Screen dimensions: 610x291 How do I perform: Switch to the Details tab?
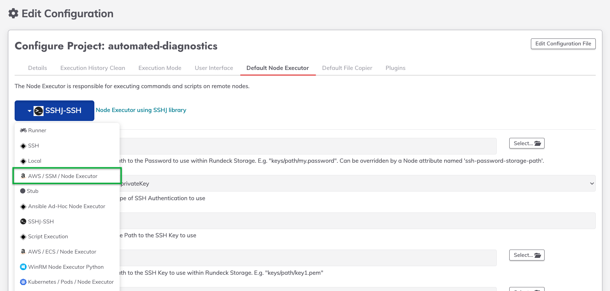38,68
